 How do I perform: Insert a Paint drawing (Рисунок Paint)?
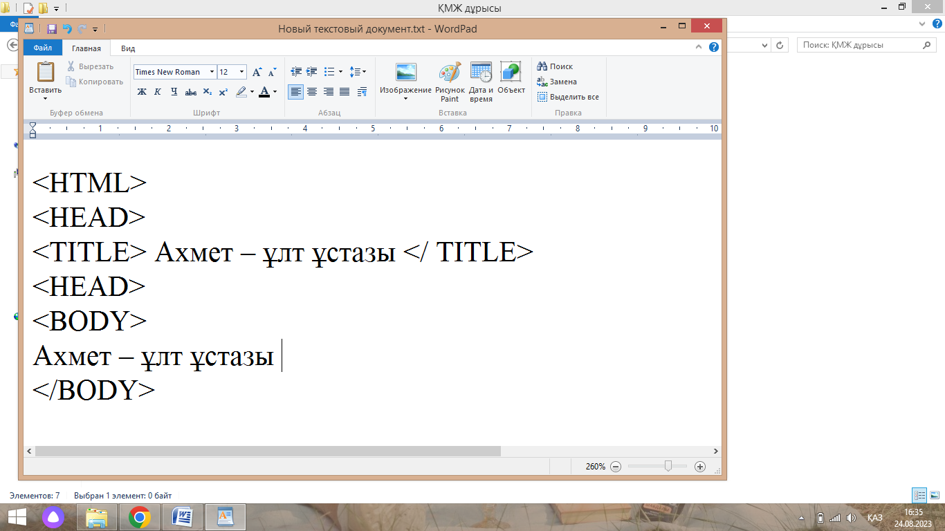(x=450, y=82)
